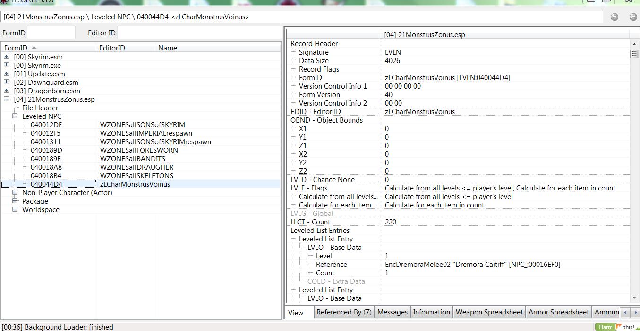640x331 pixels.
Task: Collapse the Leveled NPC group
Action: 15,116
